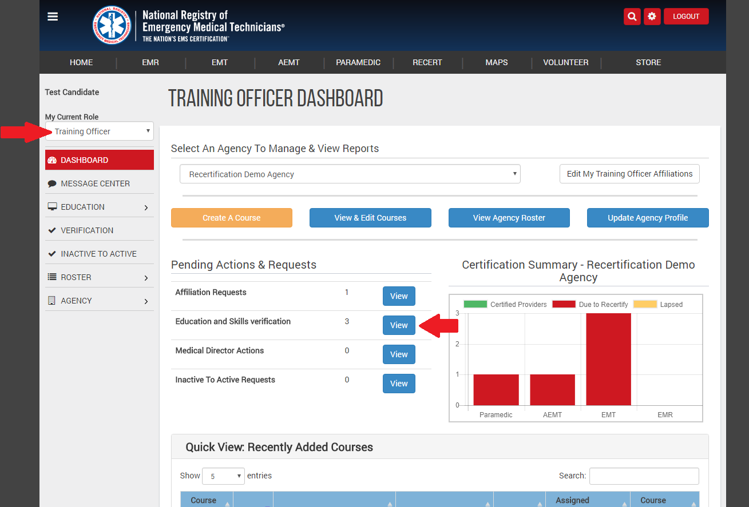This screenshot has width=749, height=507.
Task: Click the Inactive to Active checkmark icon
Action: click(52, 254)
